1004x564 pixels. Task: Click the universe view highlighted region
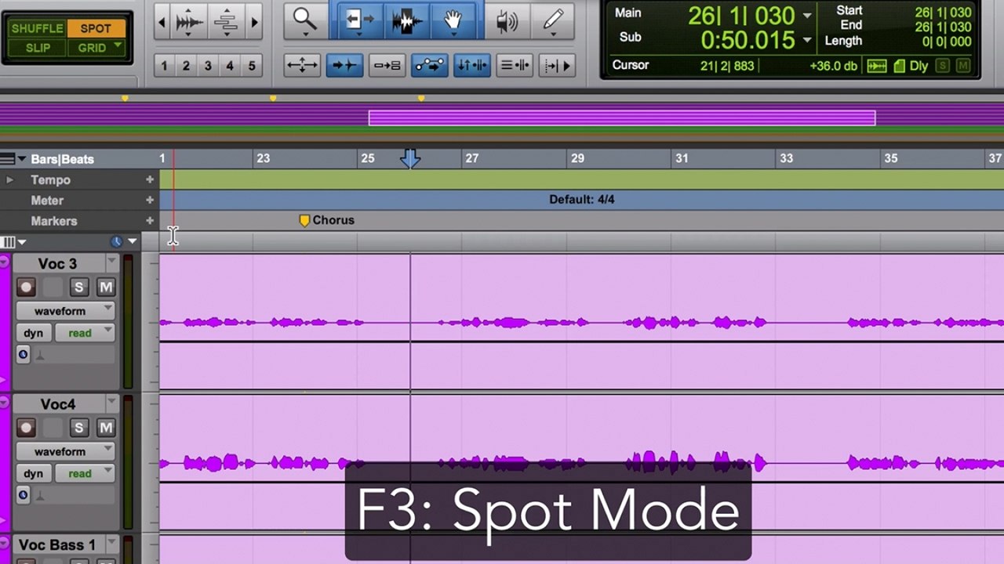point(622,118)
